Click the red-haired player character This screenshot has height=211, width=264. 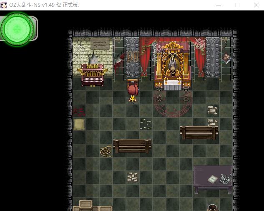point(133,94)
